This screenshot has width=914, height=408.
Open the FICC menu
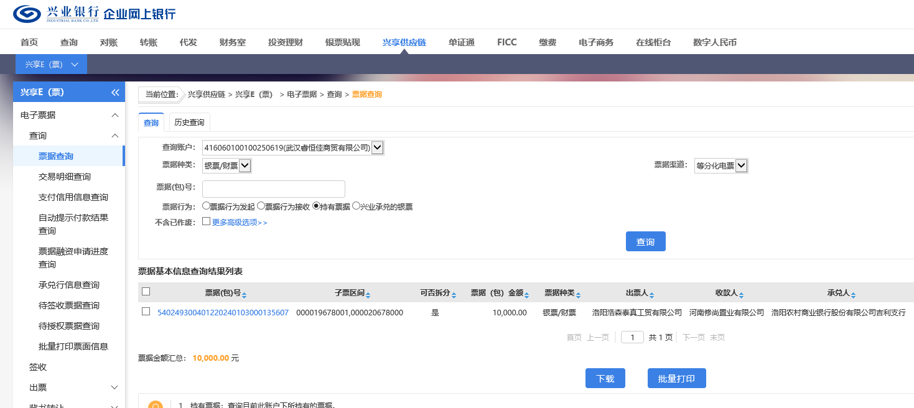[507, 42]
